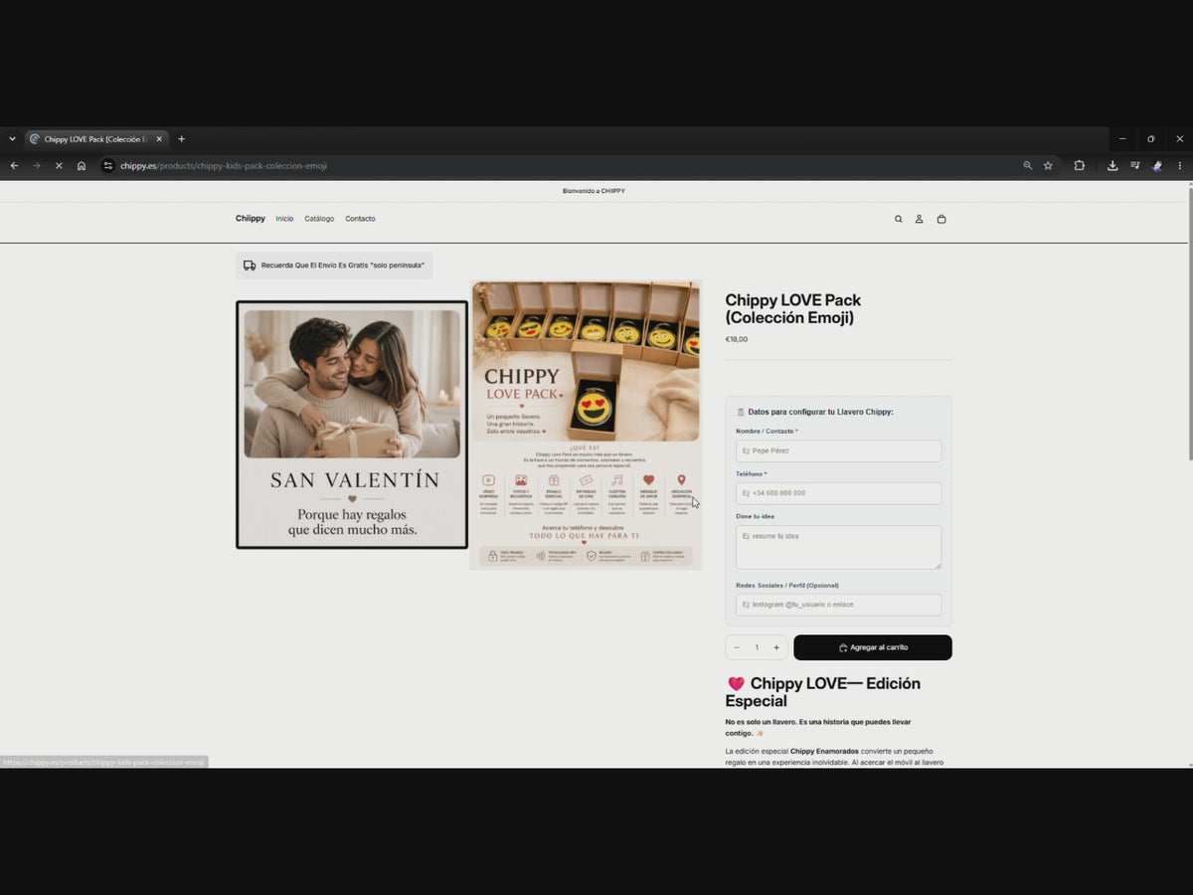Open the browser extensions puzzle icon
The width and height of the screenshot is (1193, 895).
click(x=1079, y=166)
